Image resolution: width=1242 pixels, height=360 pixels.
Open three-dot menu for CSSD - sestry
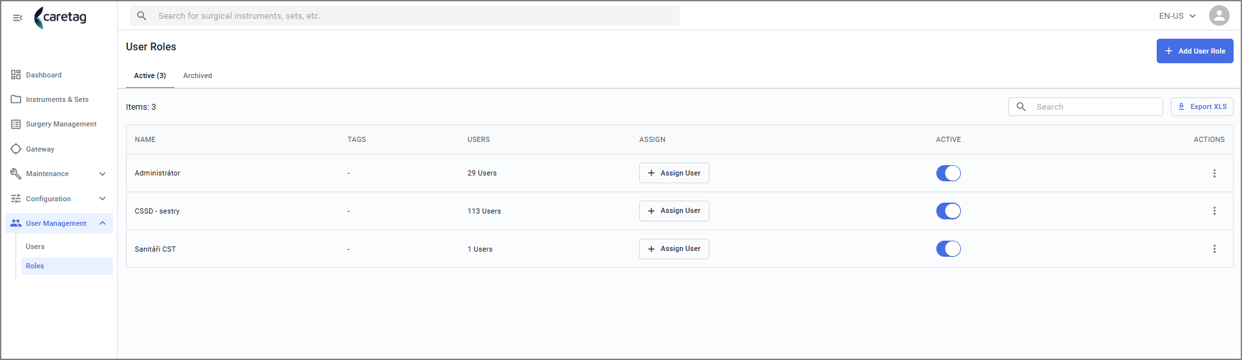point(1214,211)
